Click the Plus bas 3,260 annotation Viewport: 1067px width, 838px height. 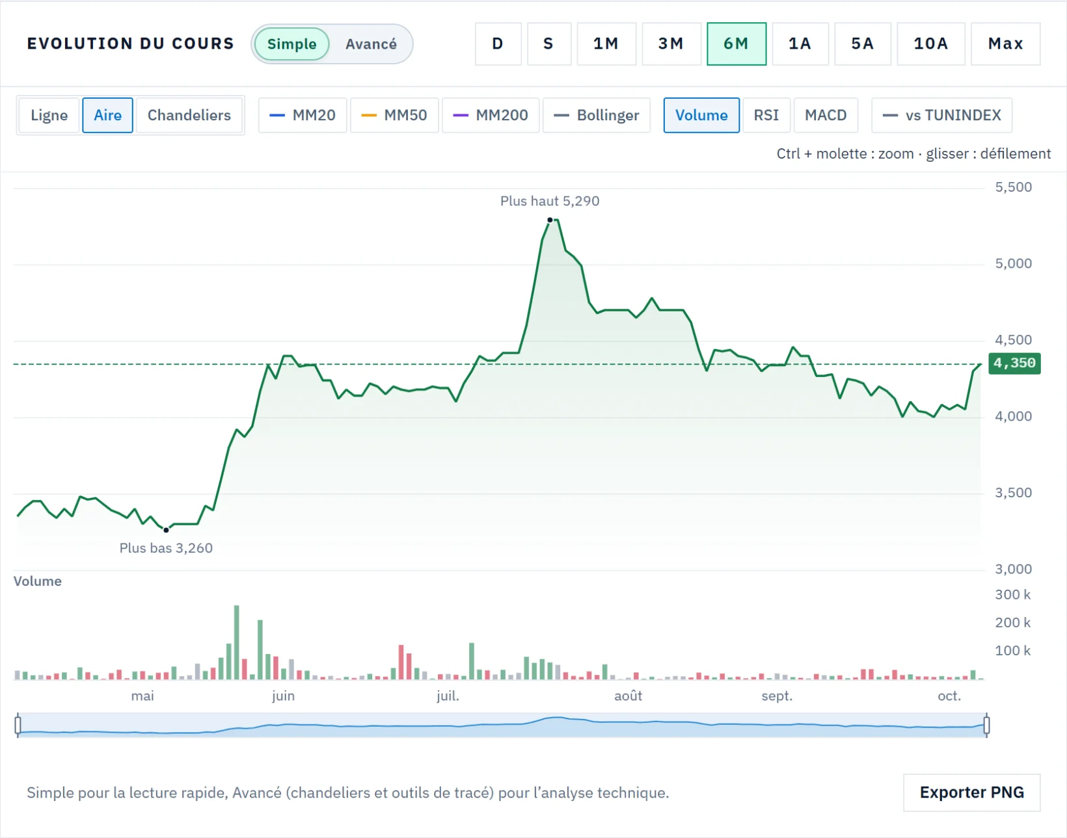pyautogui.click(x=166, y=548)
